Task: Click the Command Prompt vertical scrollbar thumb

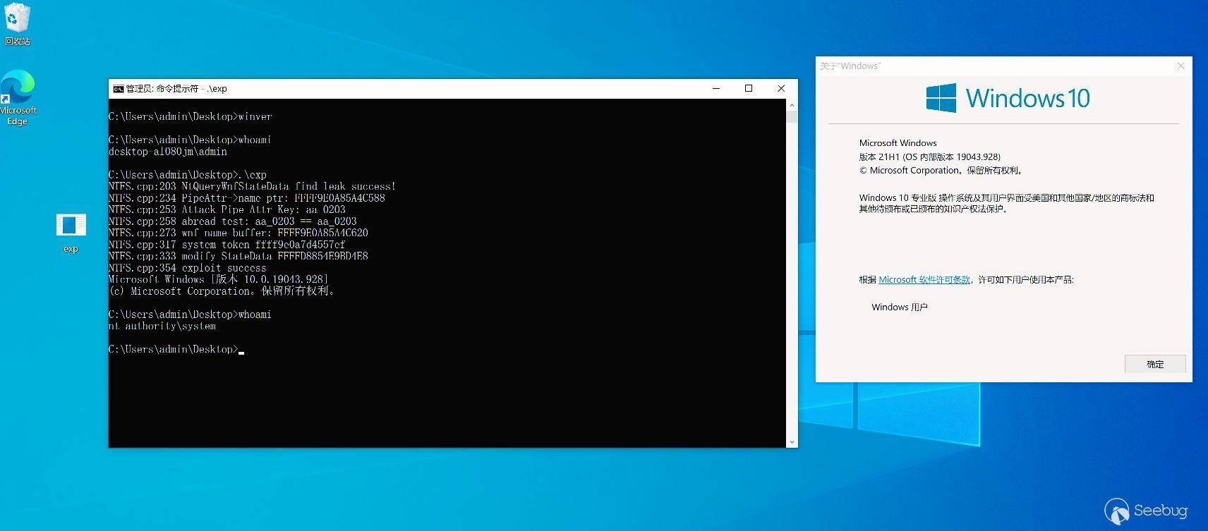Action: pos(792,117)
